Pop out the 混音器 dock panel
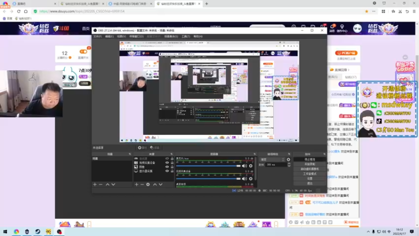Image resolution: width=419 pixels, height=236 pixels. pyautogui.click(x=255, y=154)
